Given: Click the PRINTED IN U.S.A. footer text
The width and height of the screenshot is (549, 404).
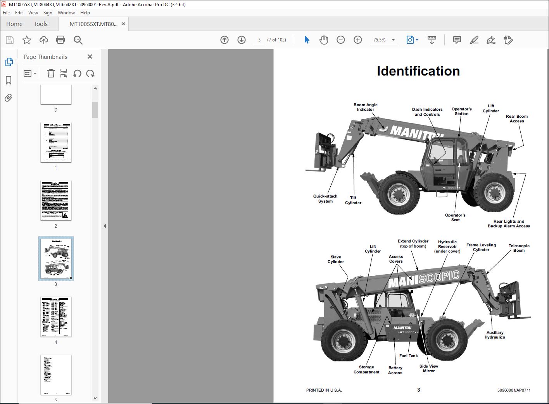Looking at the screenshot, I should pyautogui.click(x=324, y=390).
